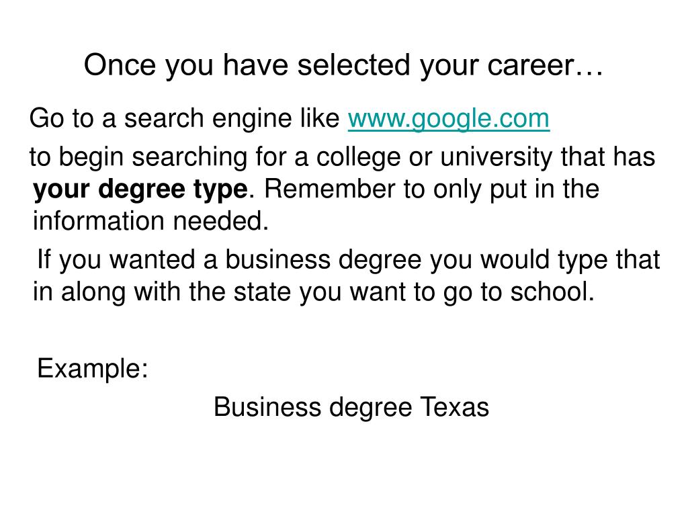Click the slide title 'Once you have selected your career…'
Viewport: 688px width, 516px height.
343,66
